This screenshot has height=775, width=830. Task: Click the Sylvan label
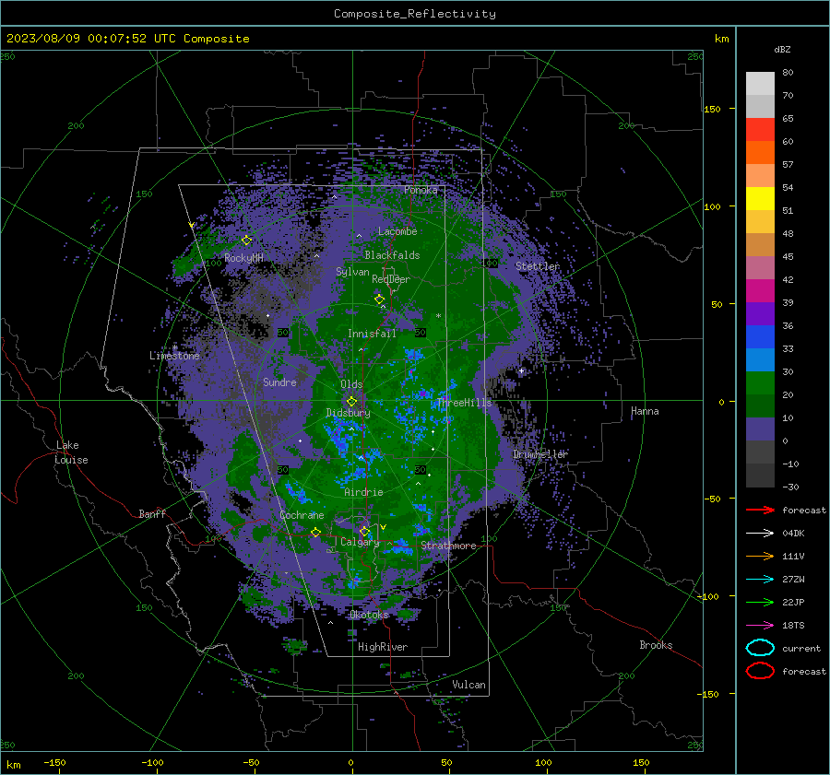[352, 272]
